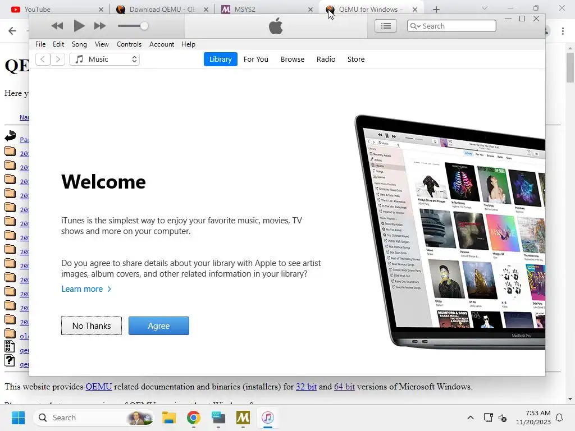Screen dimensions: 575x431
Task: Click the iTunes rewind button
Action: (57, 26)
